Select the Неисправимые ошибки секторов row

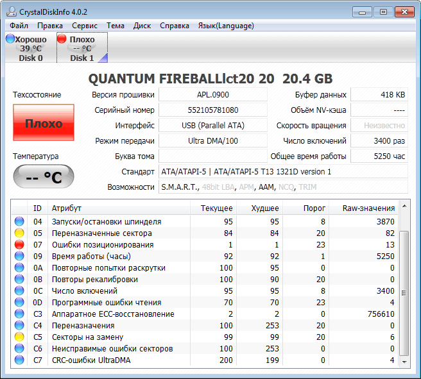(205, 348)
